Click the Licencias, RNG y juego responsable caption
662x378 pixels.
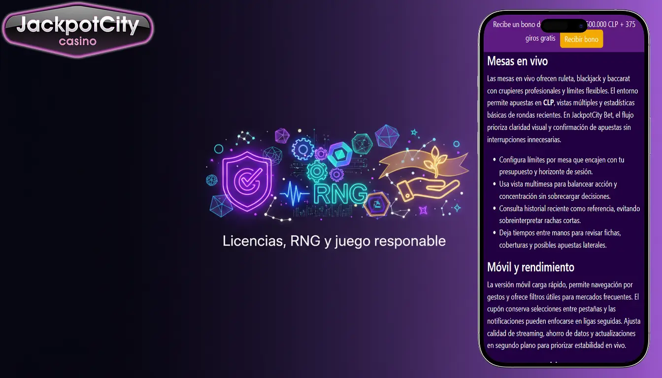click(x=334, y=241)
